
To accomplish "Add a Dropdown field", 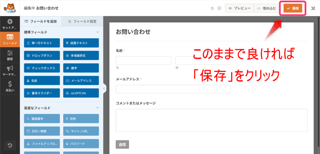I will (42, 56).
